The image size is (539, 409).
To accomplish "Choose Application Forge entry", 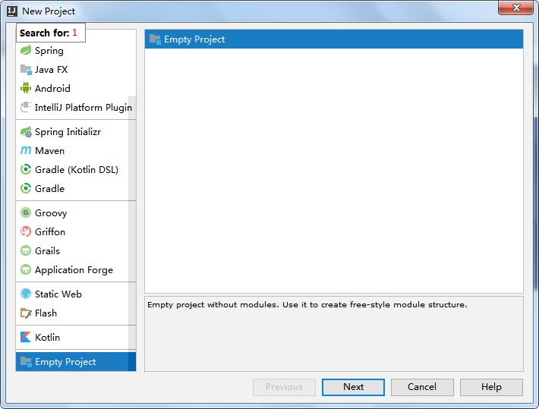I will 76,270.
